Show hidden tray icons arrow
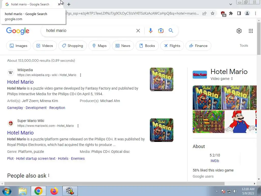This screenshot has height=196, width=261. click(x=217, y=191)
